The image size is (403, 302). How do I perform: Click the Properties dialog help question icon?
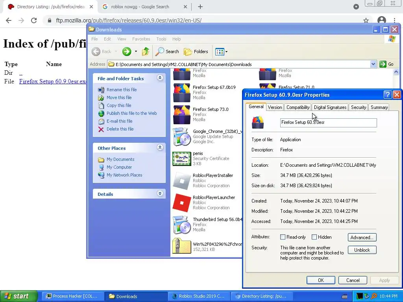pos(387,95)
